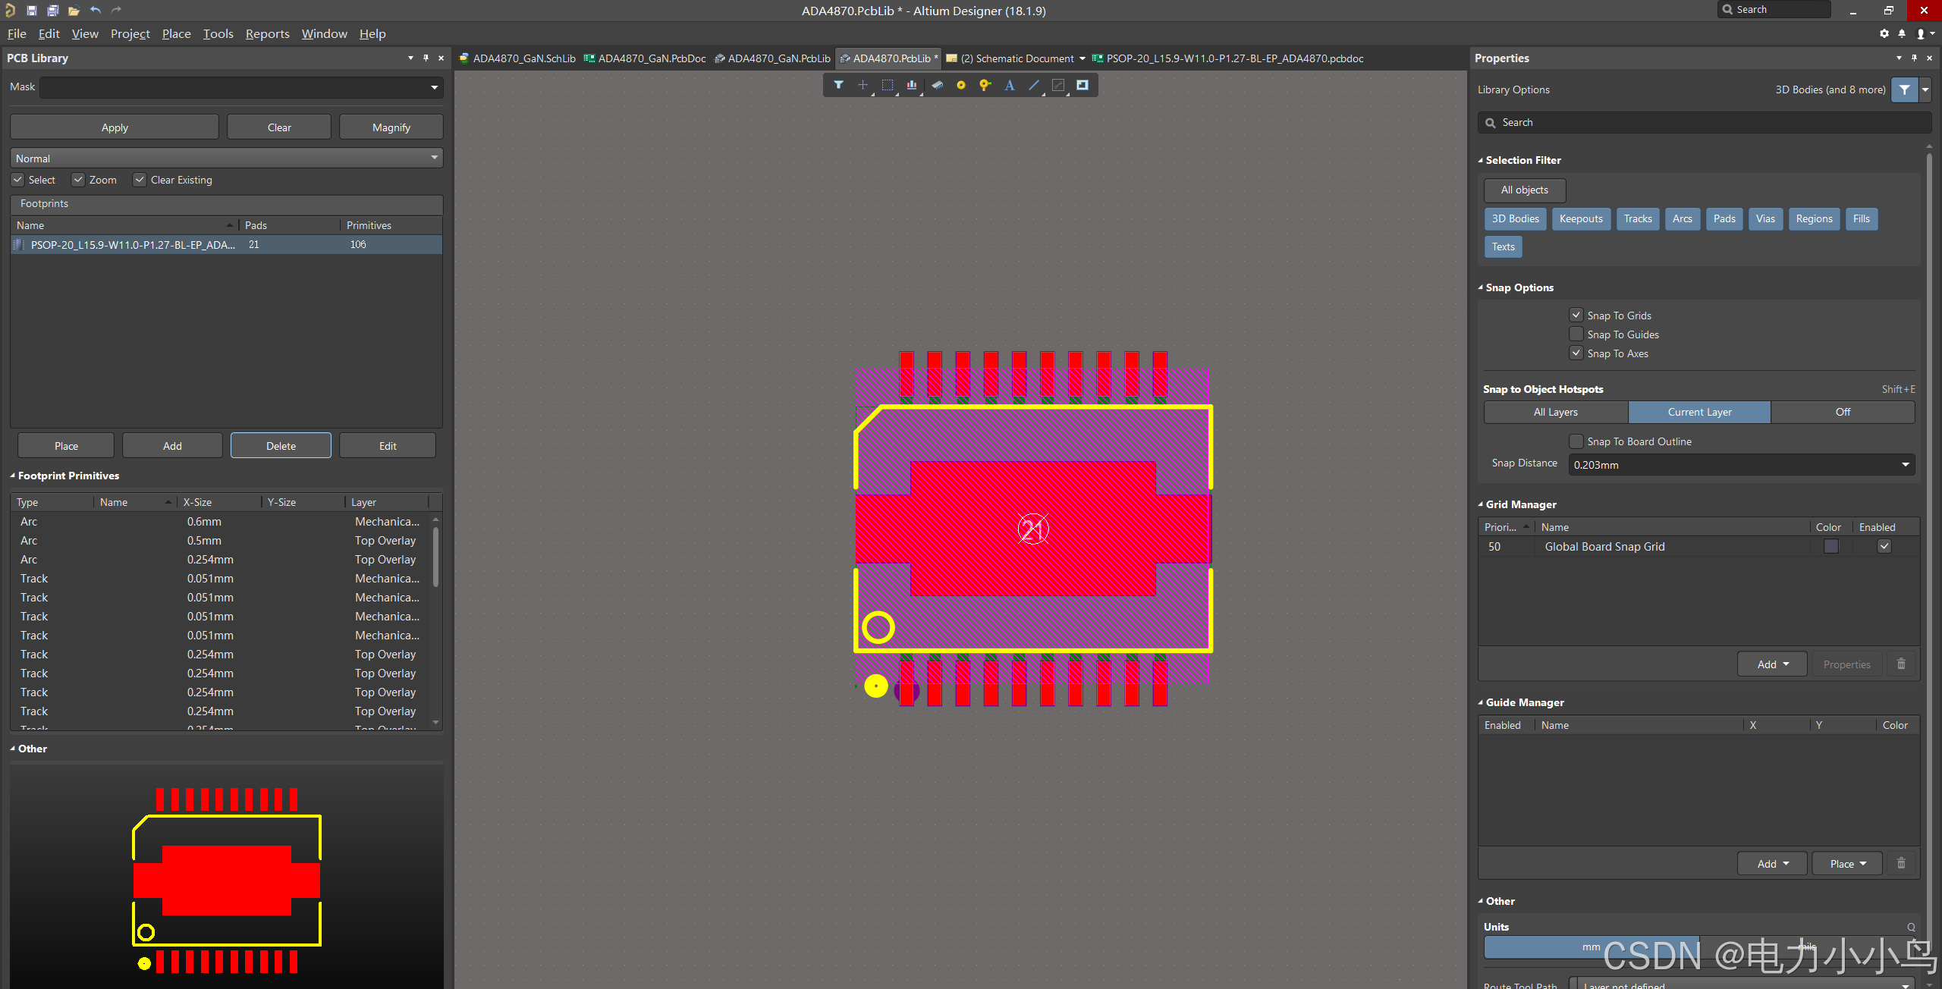Choose the rectangle selection tool
This screenshot has height=989, width=1942.
pyautogui.click(x=887, y=85)
